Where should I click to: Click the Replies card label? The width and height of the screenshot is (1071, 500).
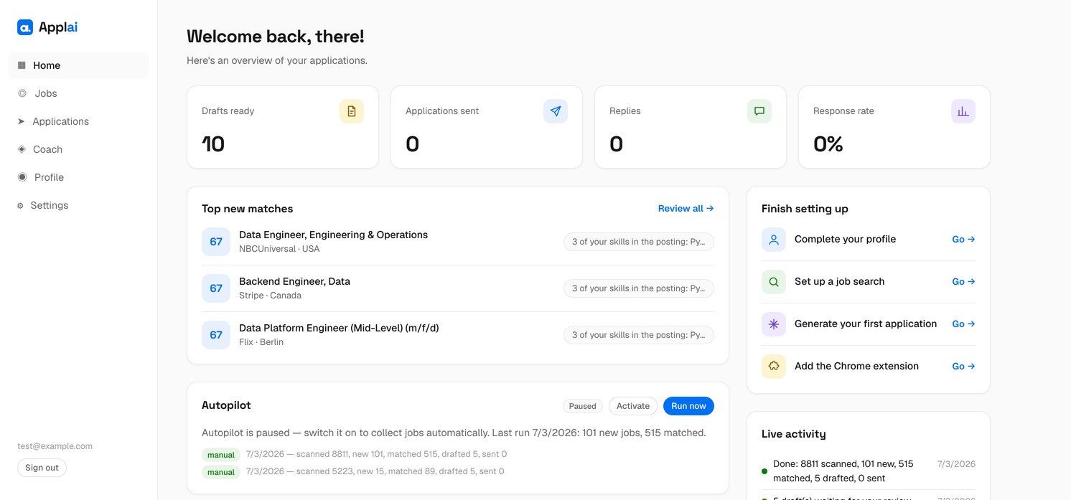(625, 111)
